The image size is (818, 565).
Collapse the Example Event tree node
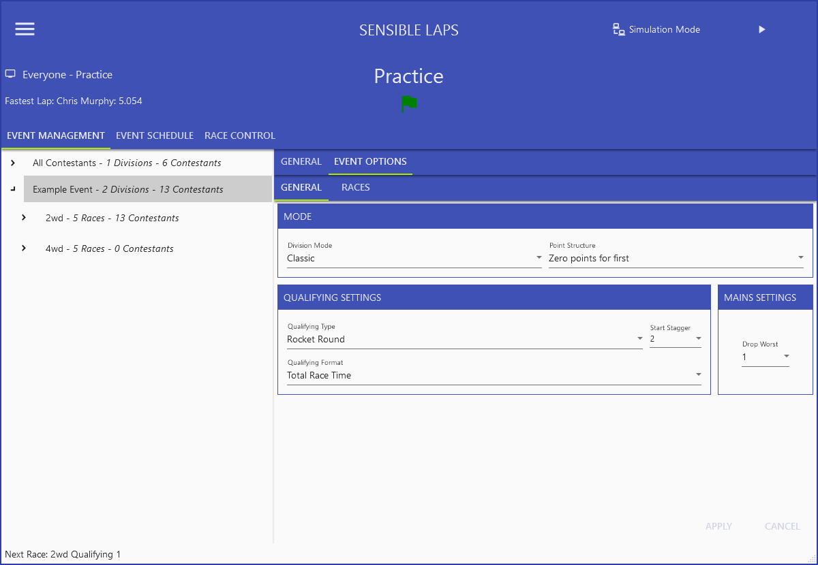tap(13, 189)
